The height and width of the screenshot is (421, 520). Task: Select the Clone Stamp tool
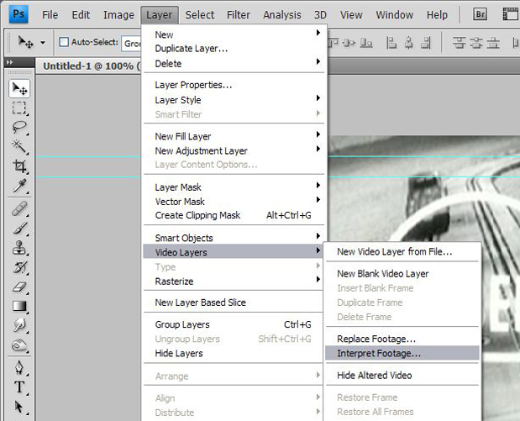tap(19, 248)
